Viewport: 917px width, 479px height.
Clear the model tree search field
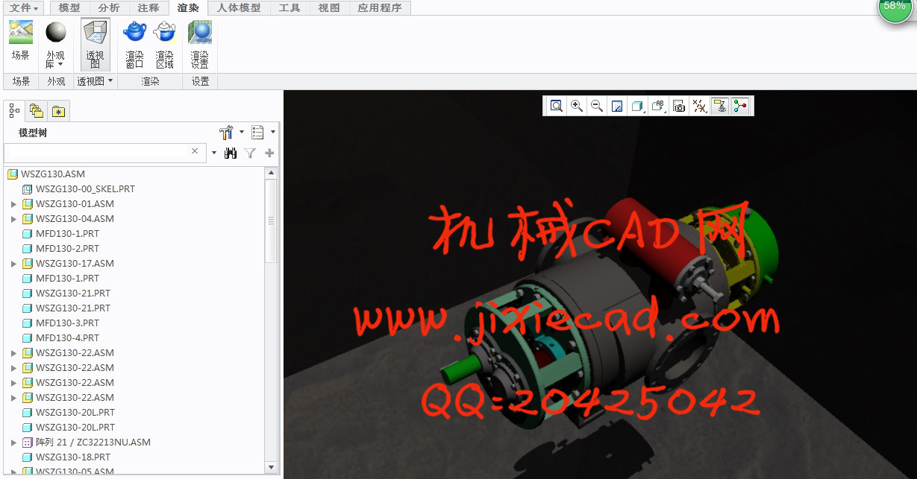click(x=195, y=151)
